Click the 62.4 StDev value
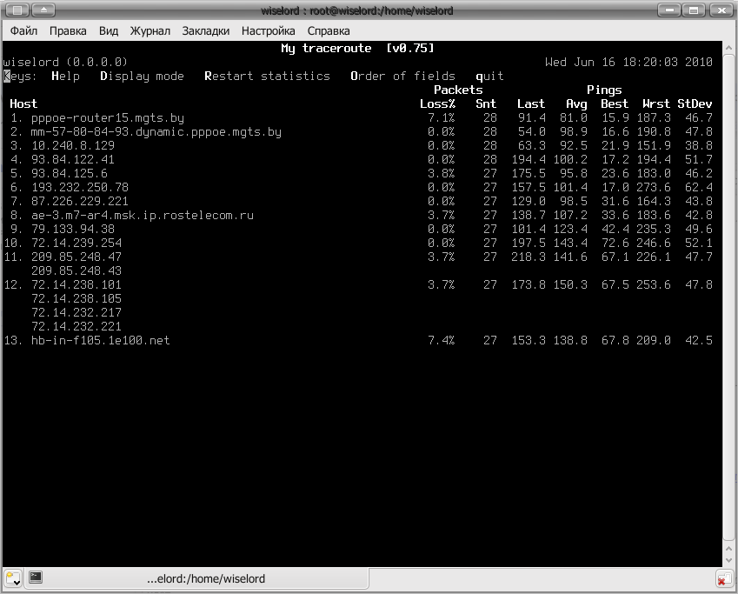 [699, 188]
